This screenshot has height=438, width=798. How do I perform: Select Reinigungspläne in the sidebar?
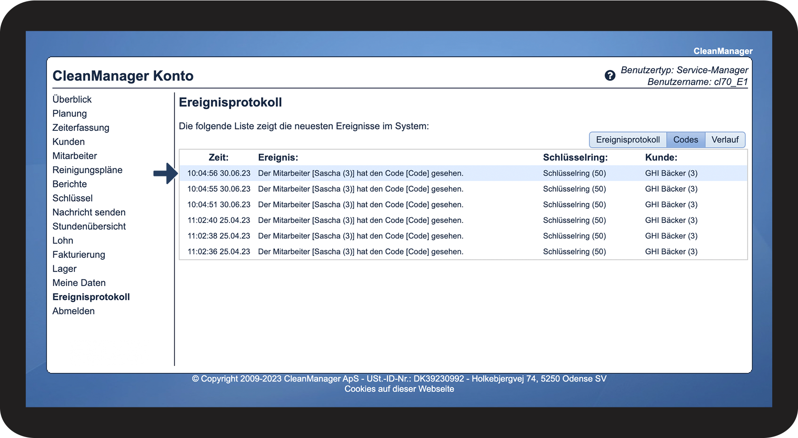(x=87, y=170)
